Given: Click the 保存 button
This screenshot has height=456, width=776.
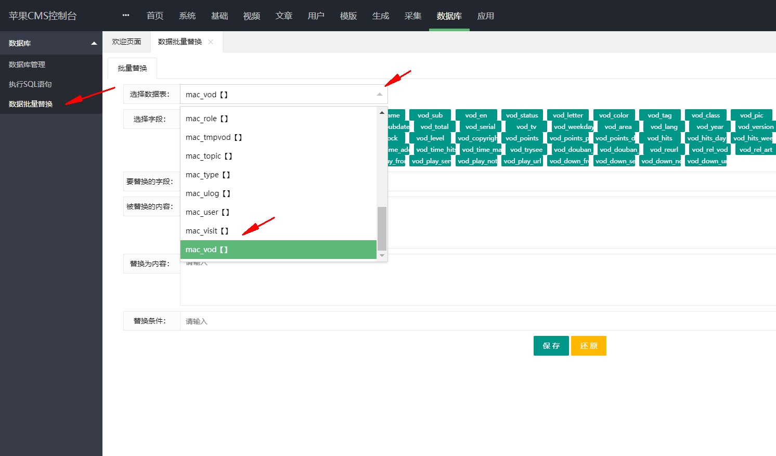Looking at the screenshot, I should [x=551, y=346].
